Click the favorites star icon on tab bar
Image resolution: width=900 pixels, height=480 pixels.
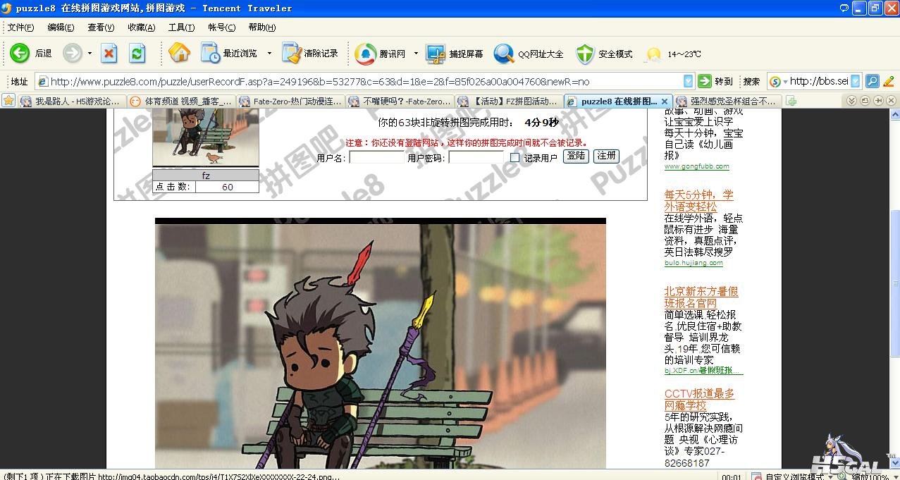click(8, 101)
